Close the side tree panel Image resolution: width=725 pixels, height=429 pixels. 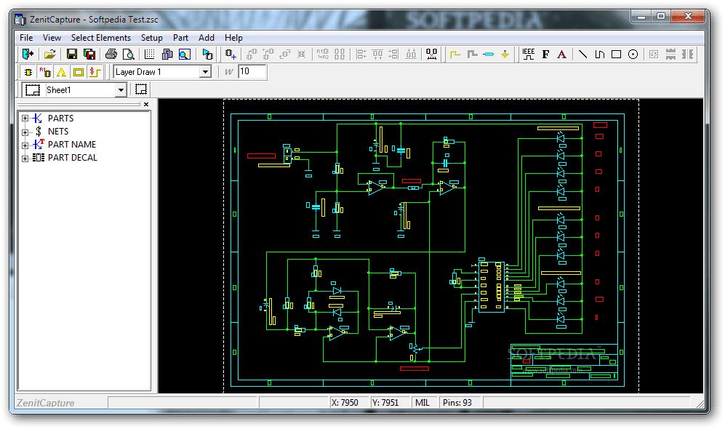point(146,105)
